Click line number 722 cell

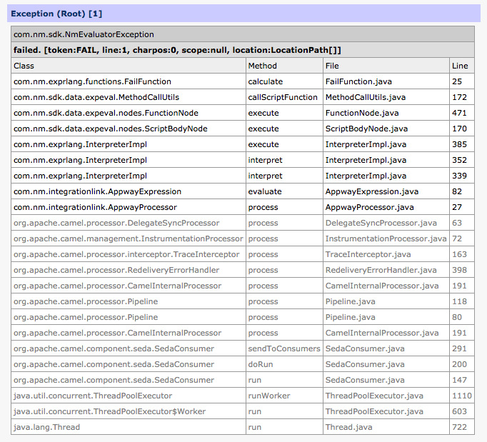click(x=462, y=427)
